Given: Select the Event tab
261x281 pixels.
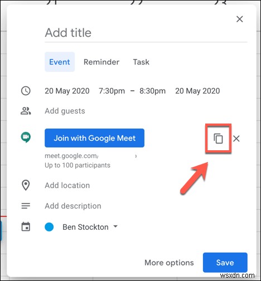Looking at the screenshot, I should coord(60,62).
